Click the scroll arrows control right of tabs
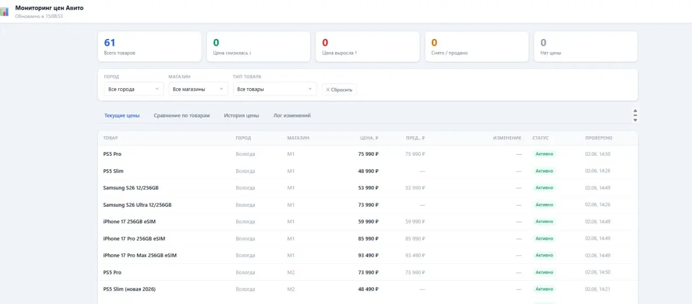The height and width of the screenshot is (304, 692). (x=635, y=115)
